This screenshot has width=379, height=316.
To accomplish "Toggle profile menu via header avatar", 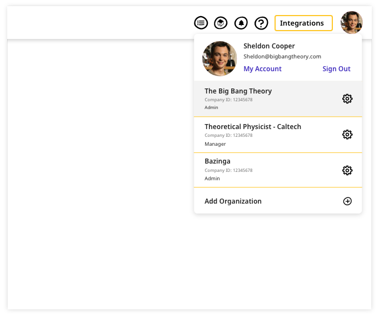I will click(352, 22).
